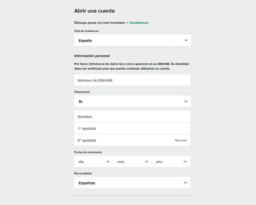Screen dimensions: 256x205
Task: Click the Nombre input field
Action: pos(132,117)
